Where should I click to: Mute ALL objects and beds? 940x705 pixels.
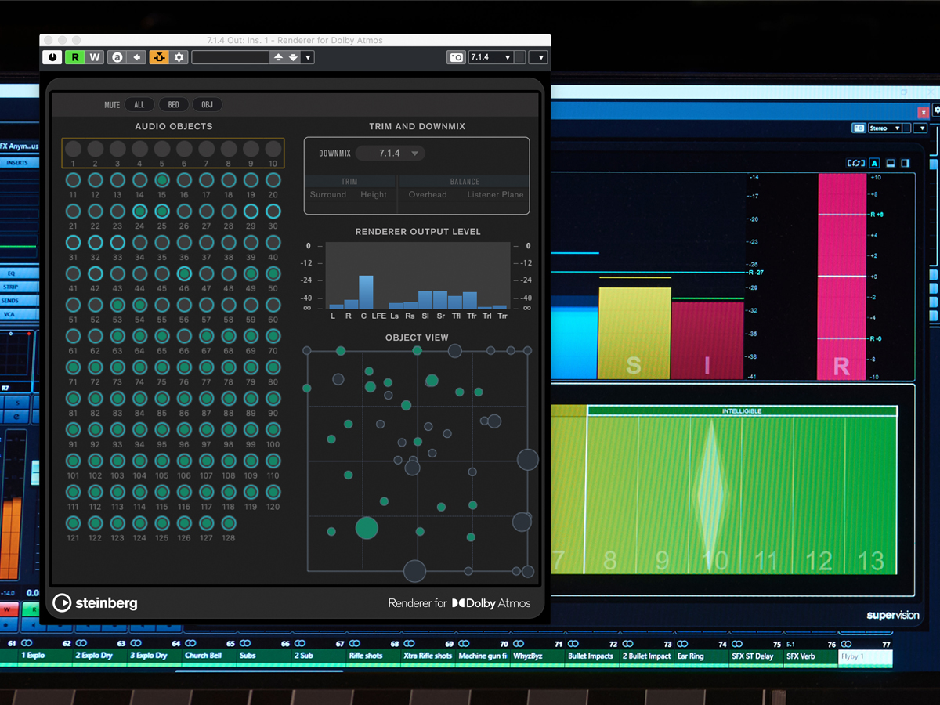point(139,105)
